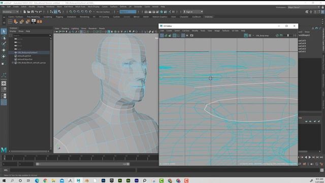Open the Sign In dropdown

(193, 12)
